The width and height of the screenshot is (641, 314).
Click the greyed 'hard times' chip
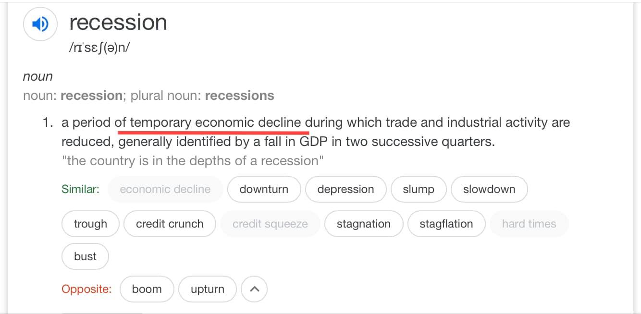pos(529,224)
